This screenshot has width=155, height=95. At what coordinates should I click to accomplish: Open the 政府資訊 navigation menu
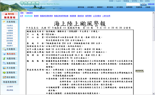click(91, 7)
